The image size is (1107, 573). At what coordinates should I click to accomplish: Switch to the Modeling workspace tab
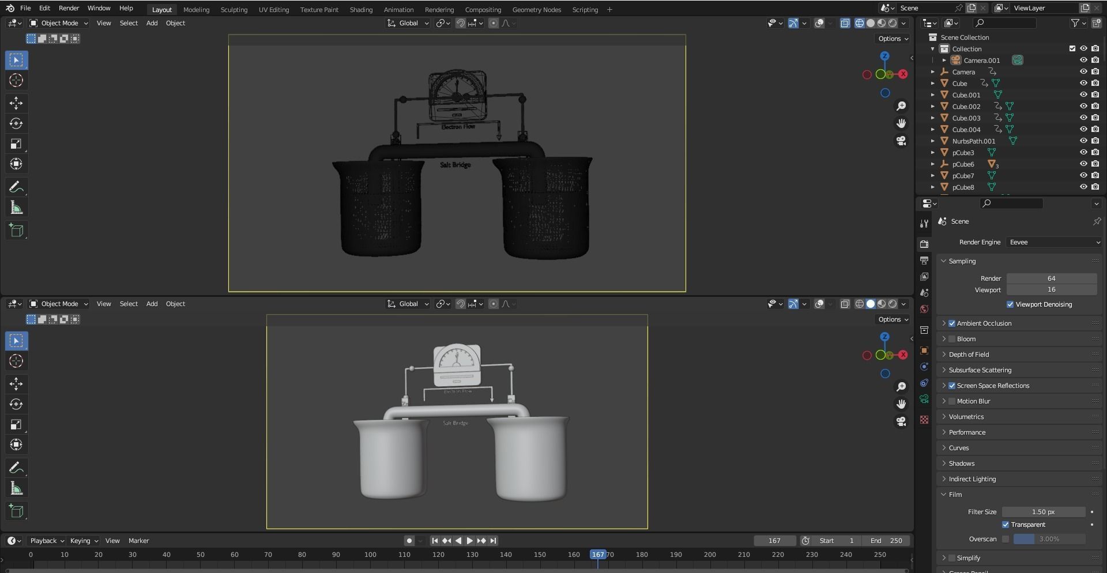click(196, 10)
